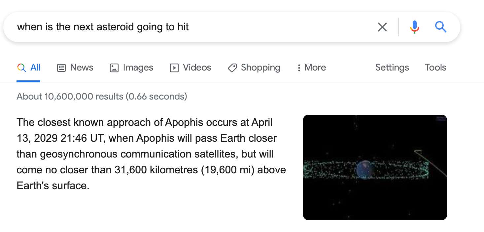
Task: Open the Apophis orbit thumbnail image
Action: coord(375,167)
